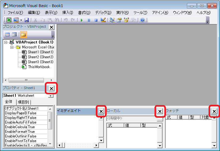Screen dimensions: 220x151
Task: Open the ヘルプ(H) menu
Action: pyautogui.click(x=203, y=13)
